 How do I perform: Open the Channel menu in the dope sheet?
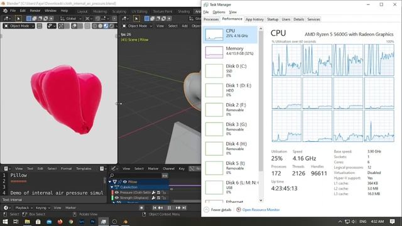(x=168, y=169)
